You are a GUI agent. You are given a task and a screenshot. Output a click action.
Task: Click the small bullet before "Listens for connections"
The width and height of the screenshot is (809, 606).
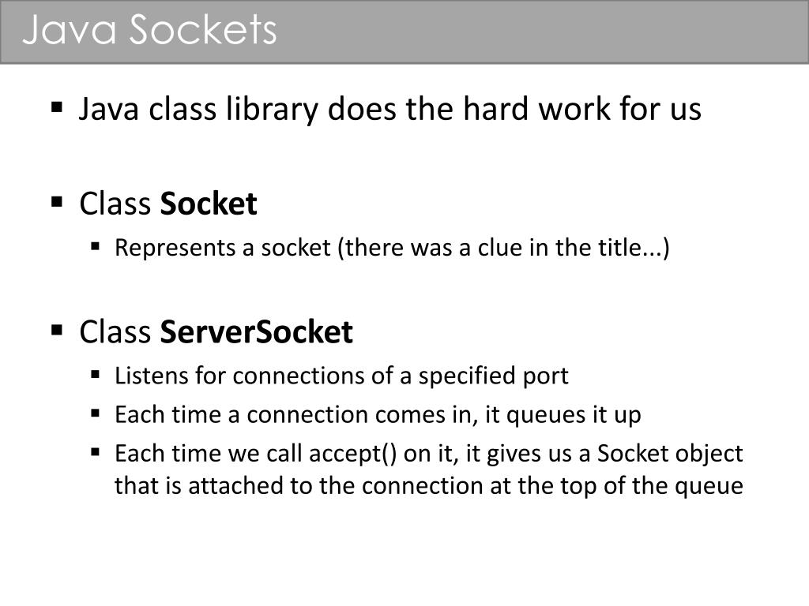[96, 374]
